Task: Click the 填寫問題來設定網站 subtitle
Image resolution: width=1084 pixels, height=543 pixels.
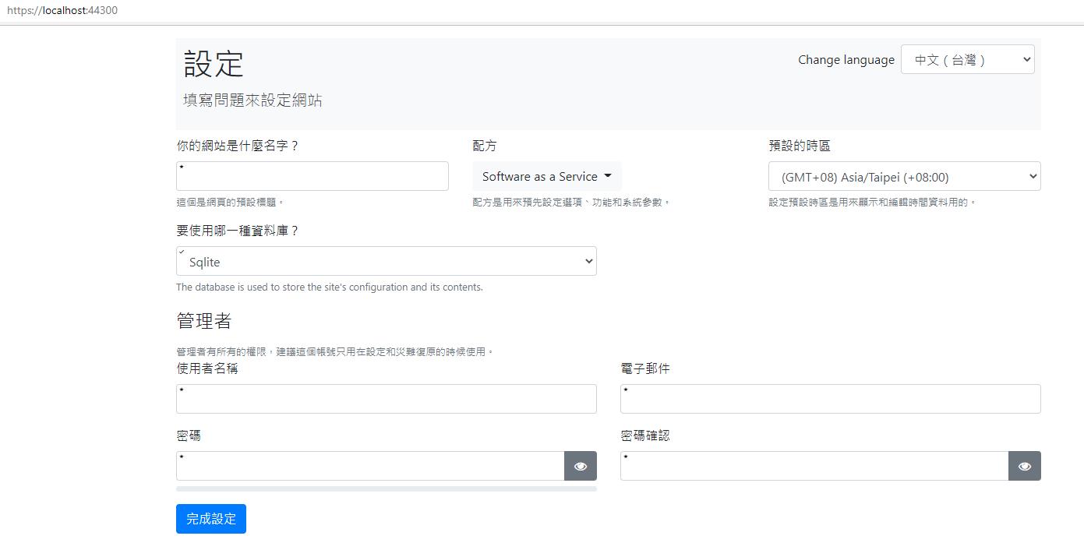Action: click(252, 100)
